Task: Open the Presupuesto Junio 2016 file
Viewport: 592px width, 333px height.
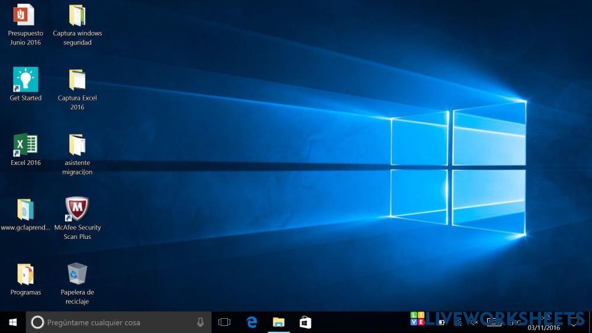Action: 25,15
